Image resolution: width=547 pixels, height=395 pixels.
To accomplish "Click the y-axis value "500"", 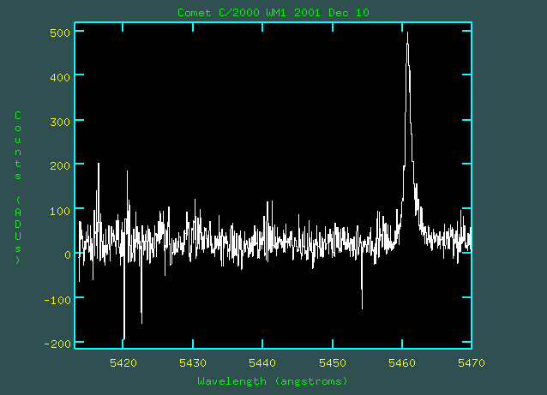I will [x=60, y=33].
